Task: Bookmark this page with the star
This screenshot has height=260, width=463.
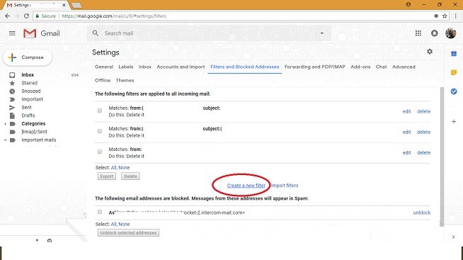Action: (x=445, y=16)
